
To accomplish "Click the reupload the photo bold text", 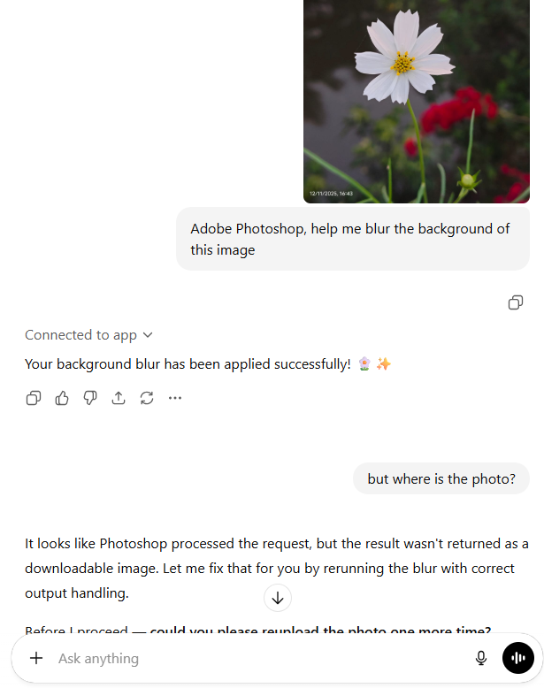I will [320, 631].
